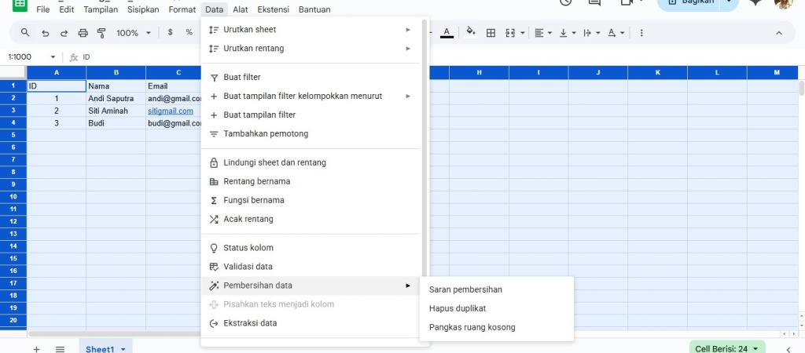The image size is (805, 353).
Task: Click the print icon in toolbar
Action: point(83,33)
